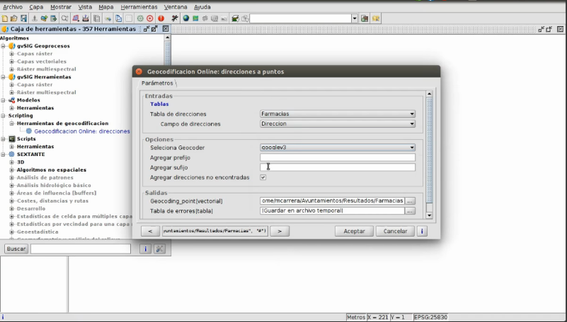Image resolution: width=567 pixels, height=322 pixels.
Task: Click the blue globe toolbar icon
Action: (x=185, y=18)
